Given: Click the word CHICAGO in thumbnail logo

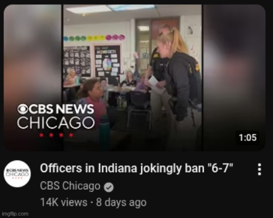Looking at the screenshot, I should (56, 122).
